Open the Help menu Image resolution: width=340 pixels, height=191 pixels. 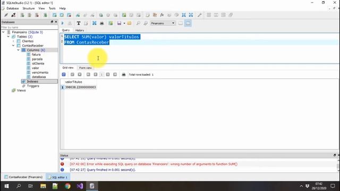(x=63, y=8)
